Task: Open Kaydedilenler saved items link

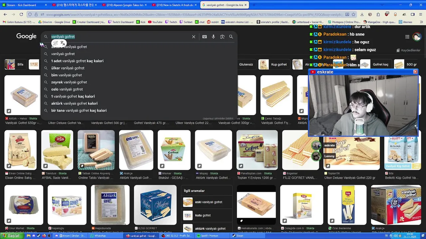Action: (x=408, y=50)
